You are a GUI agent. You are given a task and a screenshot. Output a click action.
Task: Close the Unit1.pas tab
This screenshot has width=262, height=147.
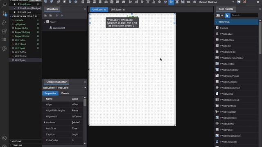point(105,10)
